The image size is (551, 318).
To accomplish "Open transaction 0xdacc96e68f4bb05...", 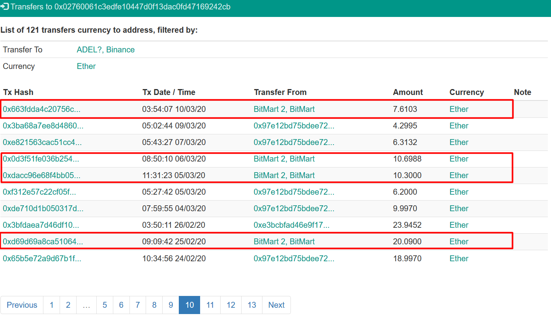I will pos(41,175).
